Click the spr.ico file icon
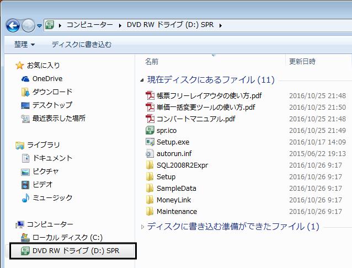This screenshot has width=352, height=268. pos(150,130)
